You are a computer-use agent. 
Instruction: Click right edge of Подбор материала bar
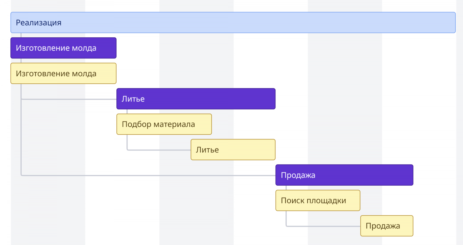(x=210, y=124)
